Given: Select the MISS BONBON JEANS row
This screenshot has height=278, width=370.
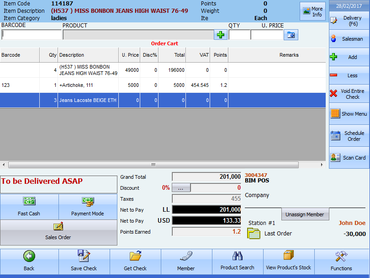Looking at the screenshot, I should point(163,70).
